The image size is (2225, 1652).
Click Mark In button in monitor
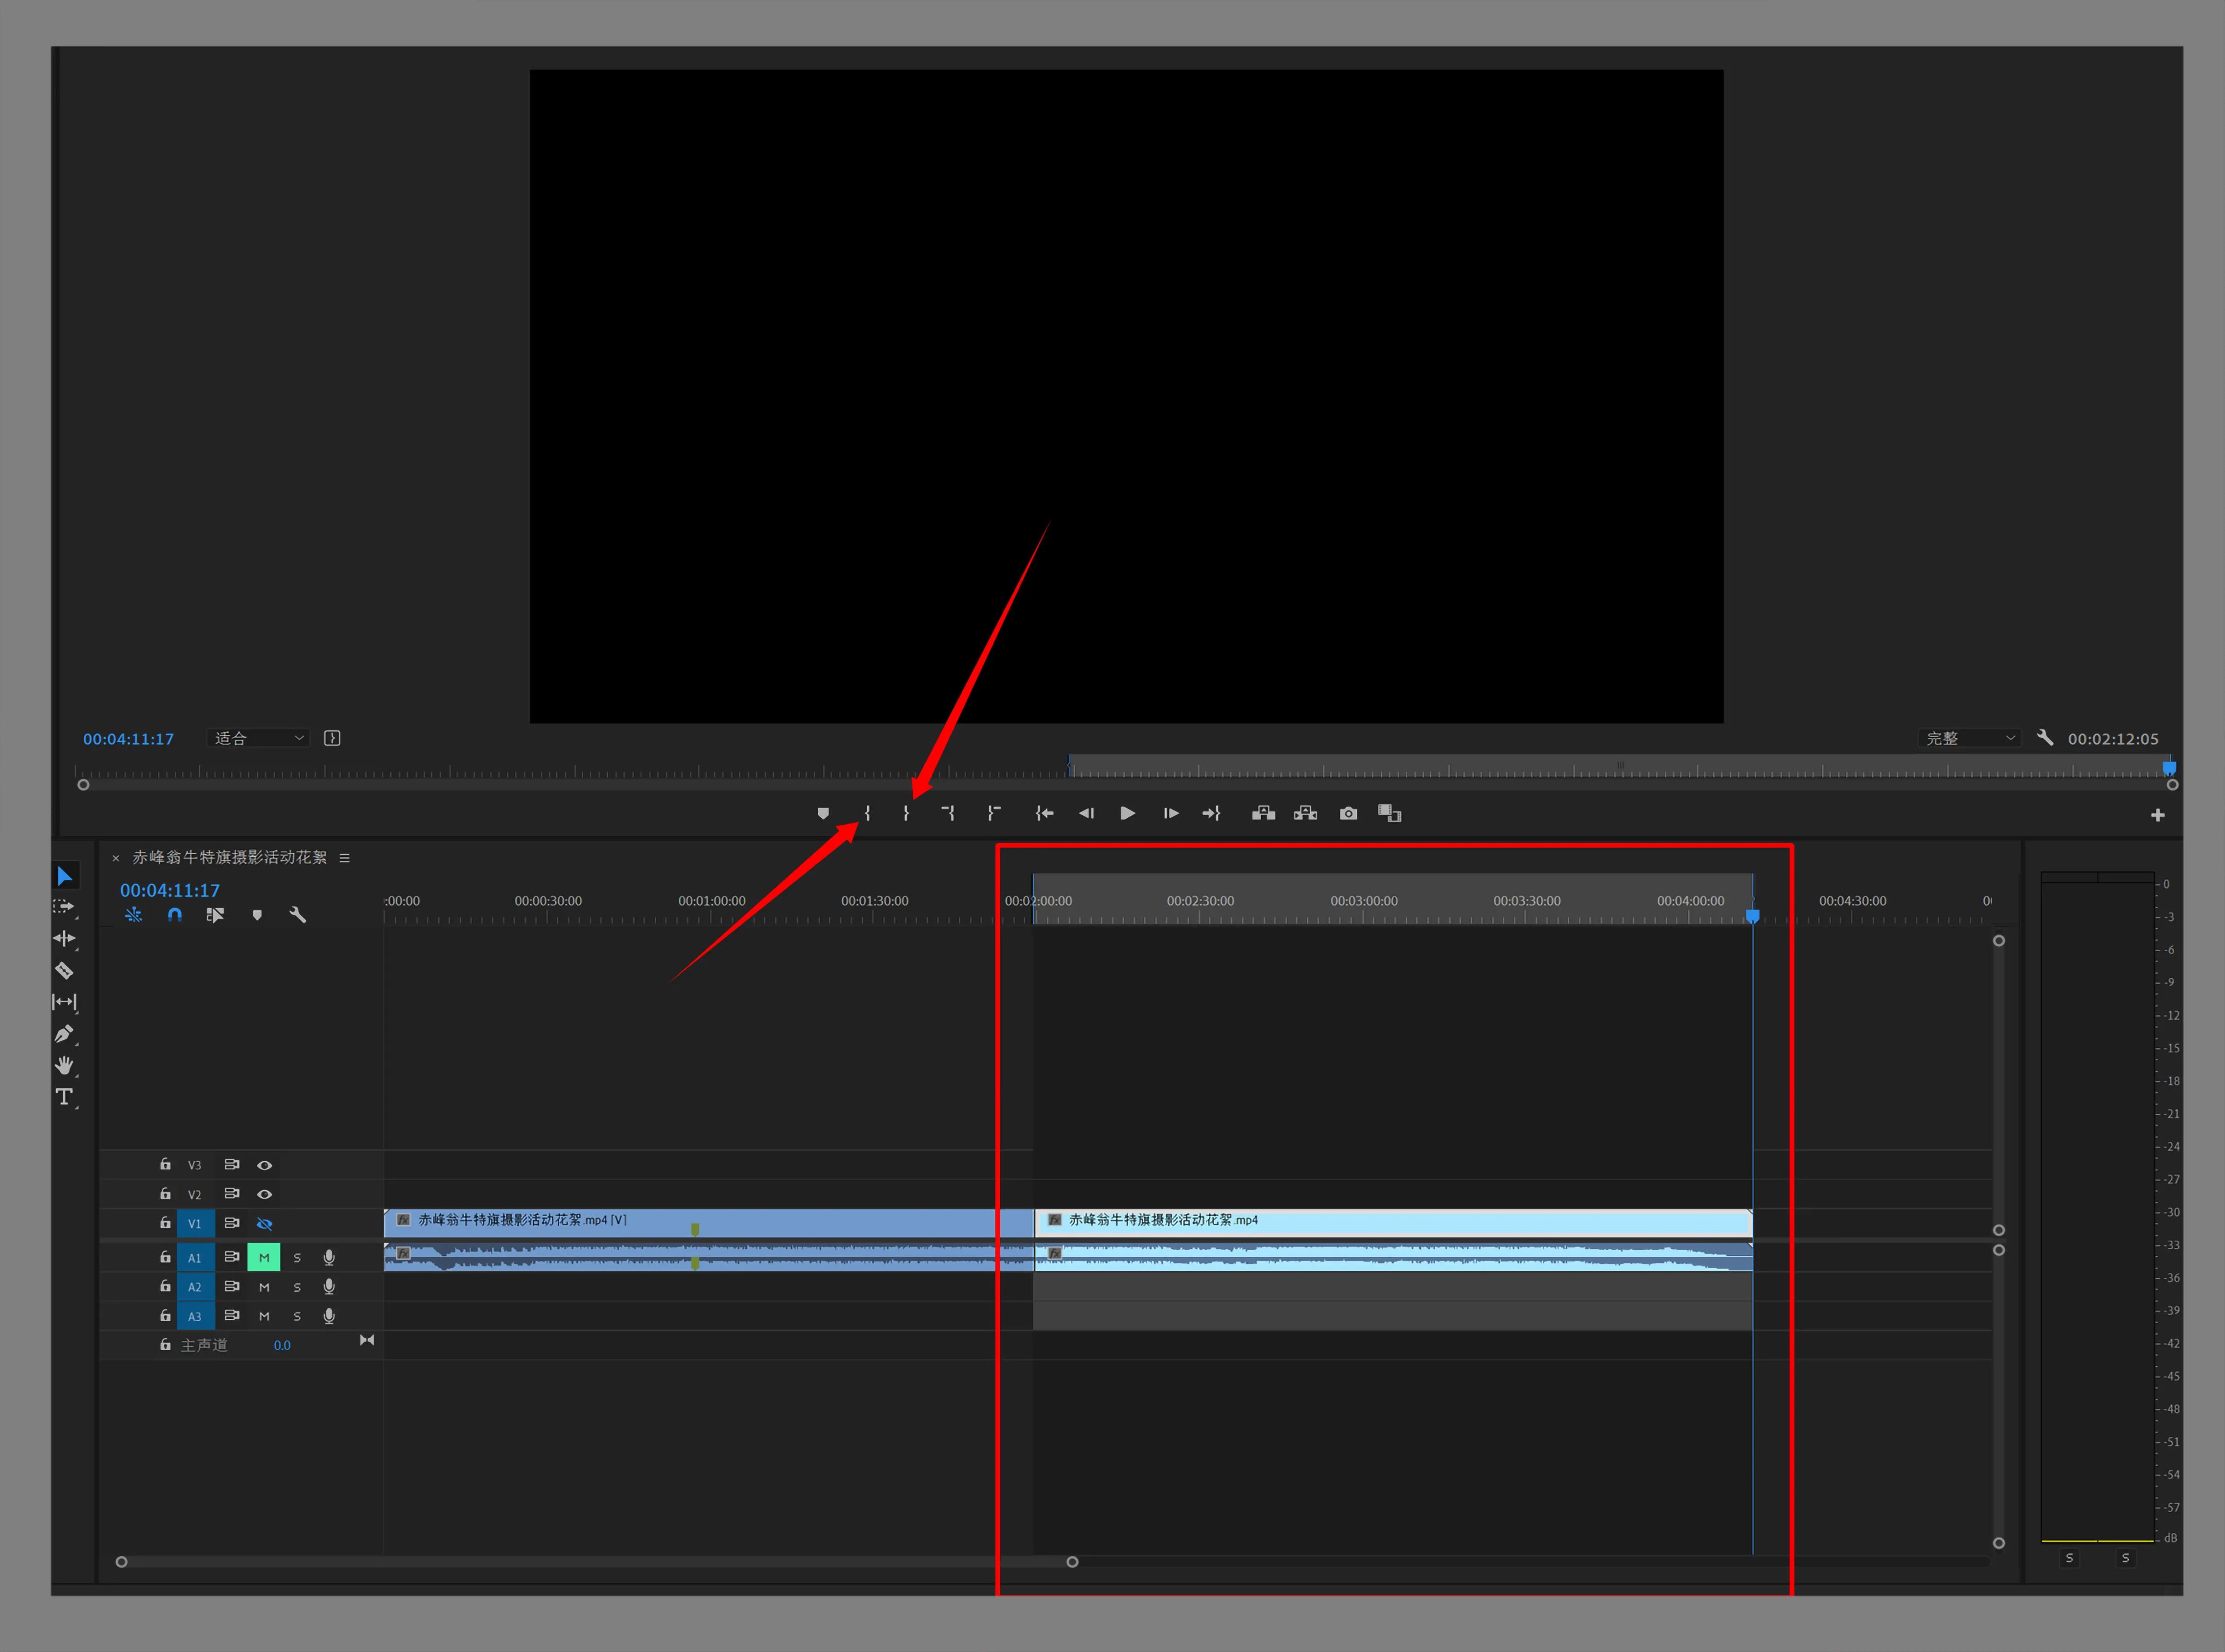click(x=867, y=814)
